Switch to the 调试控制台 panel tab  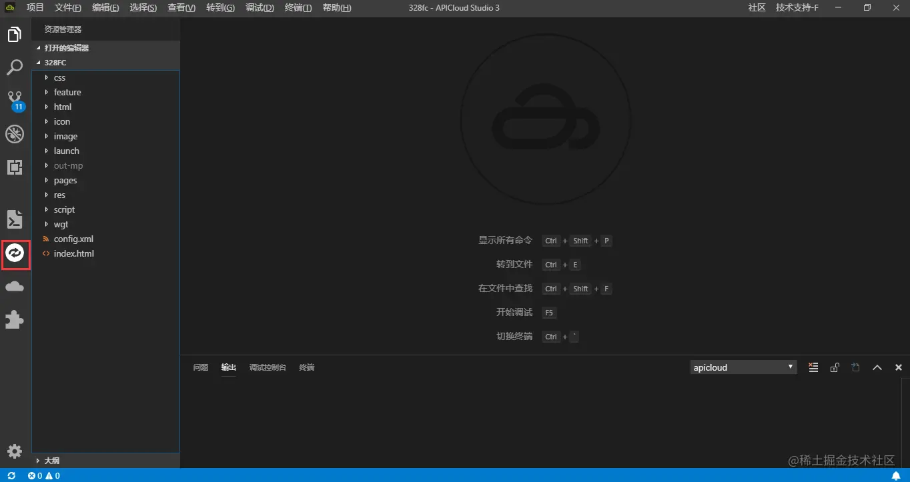[268, 367]
